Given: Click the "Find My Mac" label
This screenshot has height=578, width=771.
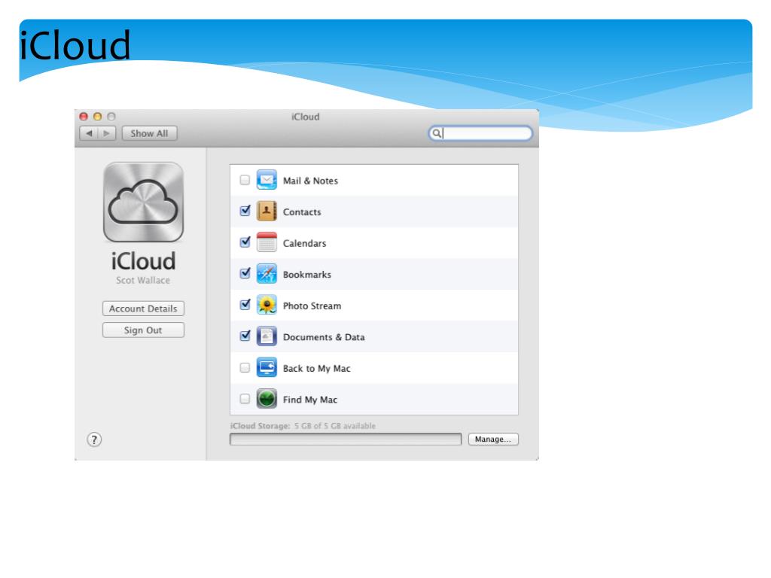Looking at the screenshot, I should pyautogui.click(x=309, y=400).
